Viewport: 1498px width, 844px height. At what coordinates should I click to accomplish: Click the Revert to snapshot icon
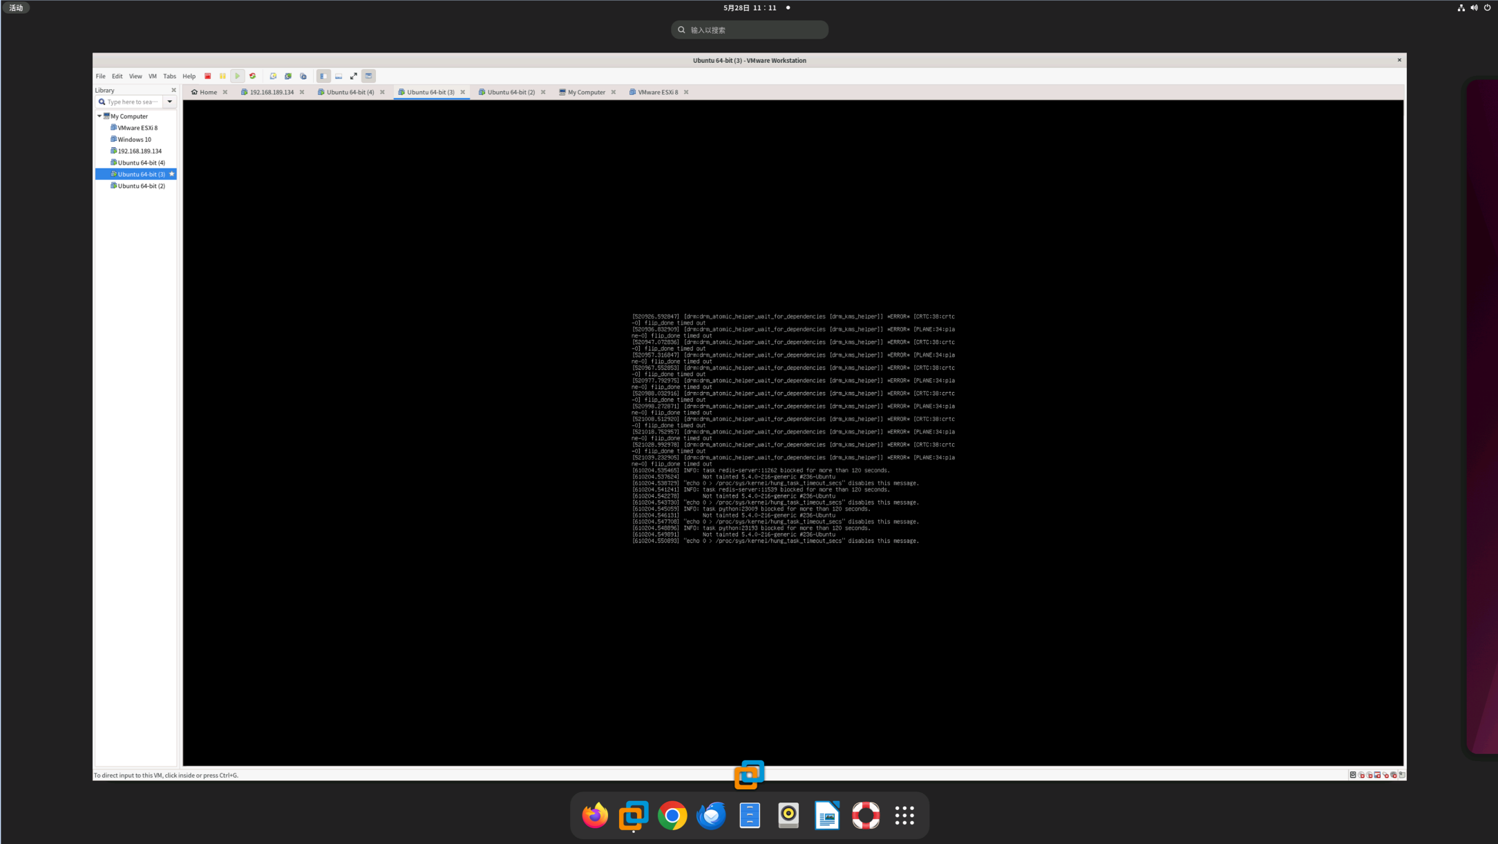pos(288,76)
